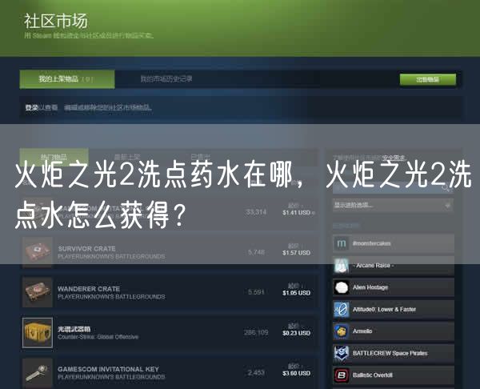Click the Arcane Raise game icon
This screenshot has height=389, width=480.
click(x=341, y=266)
